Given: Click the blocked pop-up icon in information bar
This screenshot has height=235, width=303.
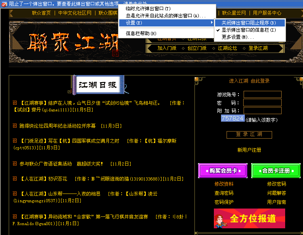Looking at the screenshot, I should (x=4, y=4).
